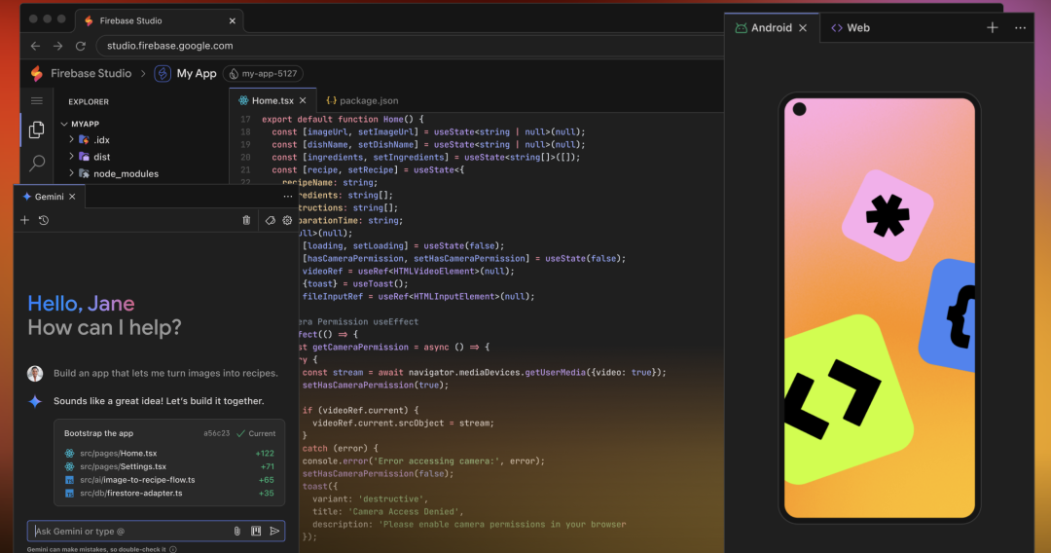Send the message with the arrow icon
The image size is (1051, 553).
tap(274, 531)
